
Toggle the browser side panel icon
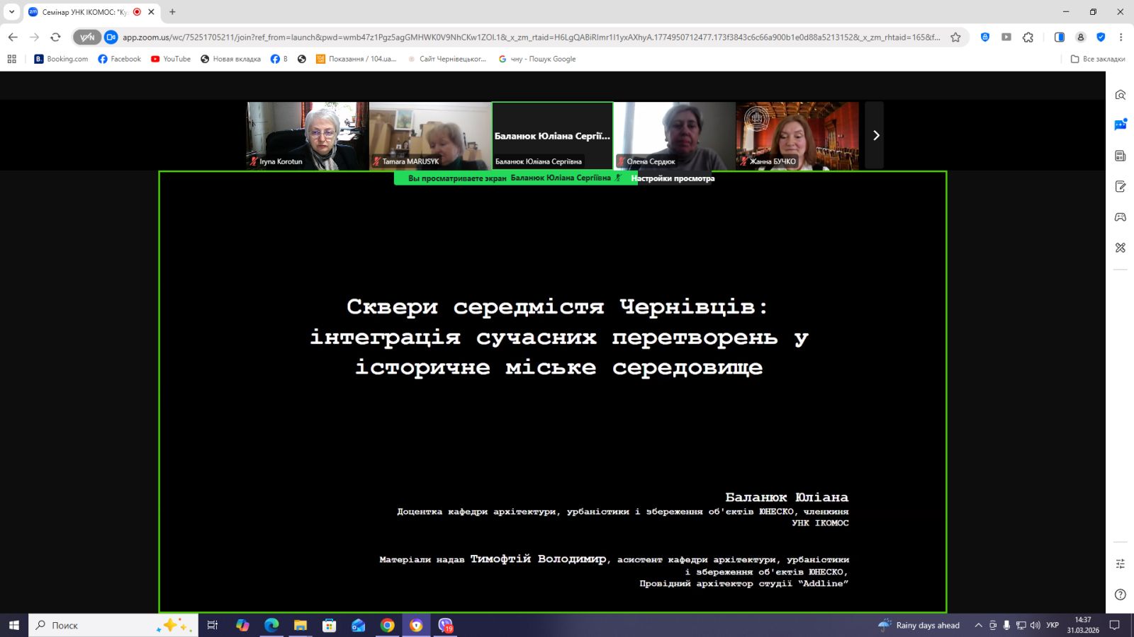pyautogui.click(x=1060, y=38)
